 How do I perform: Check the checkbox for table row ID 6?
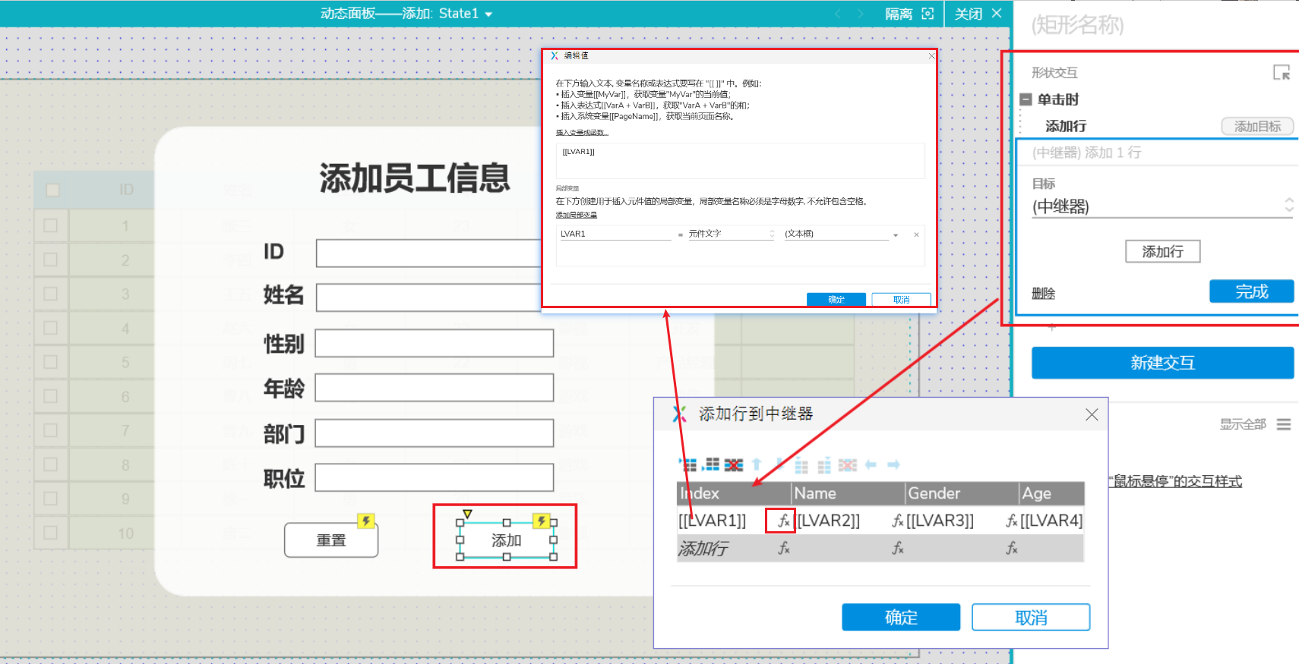click(51, 396)
